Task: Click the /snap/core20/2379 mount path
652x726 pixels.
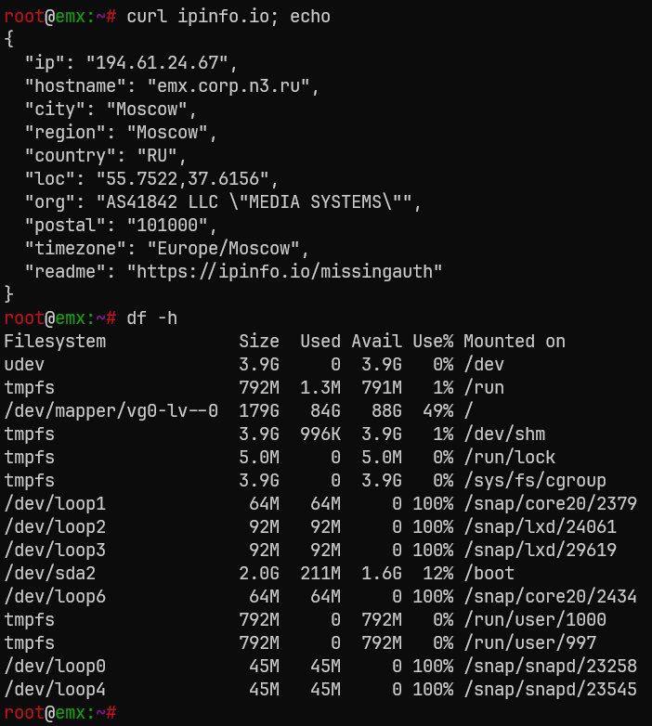Action: (550, 503)
